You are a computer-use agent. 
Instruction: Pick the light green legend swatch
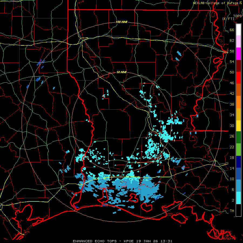click(238, 149)
